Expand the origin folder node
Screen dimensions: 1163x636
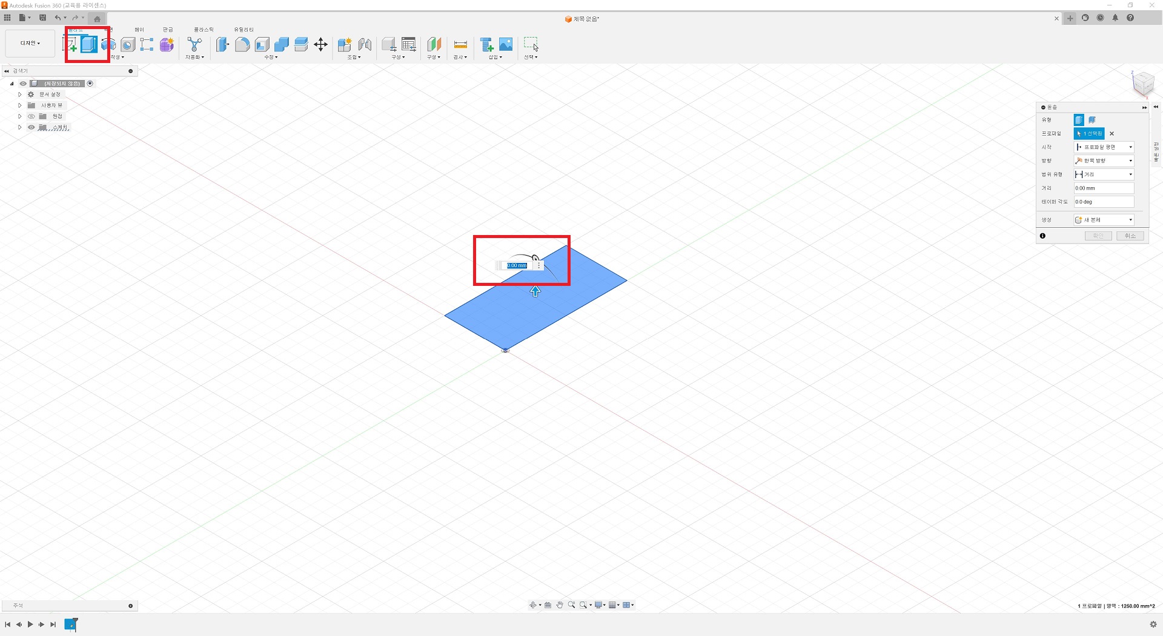[20, 116]
